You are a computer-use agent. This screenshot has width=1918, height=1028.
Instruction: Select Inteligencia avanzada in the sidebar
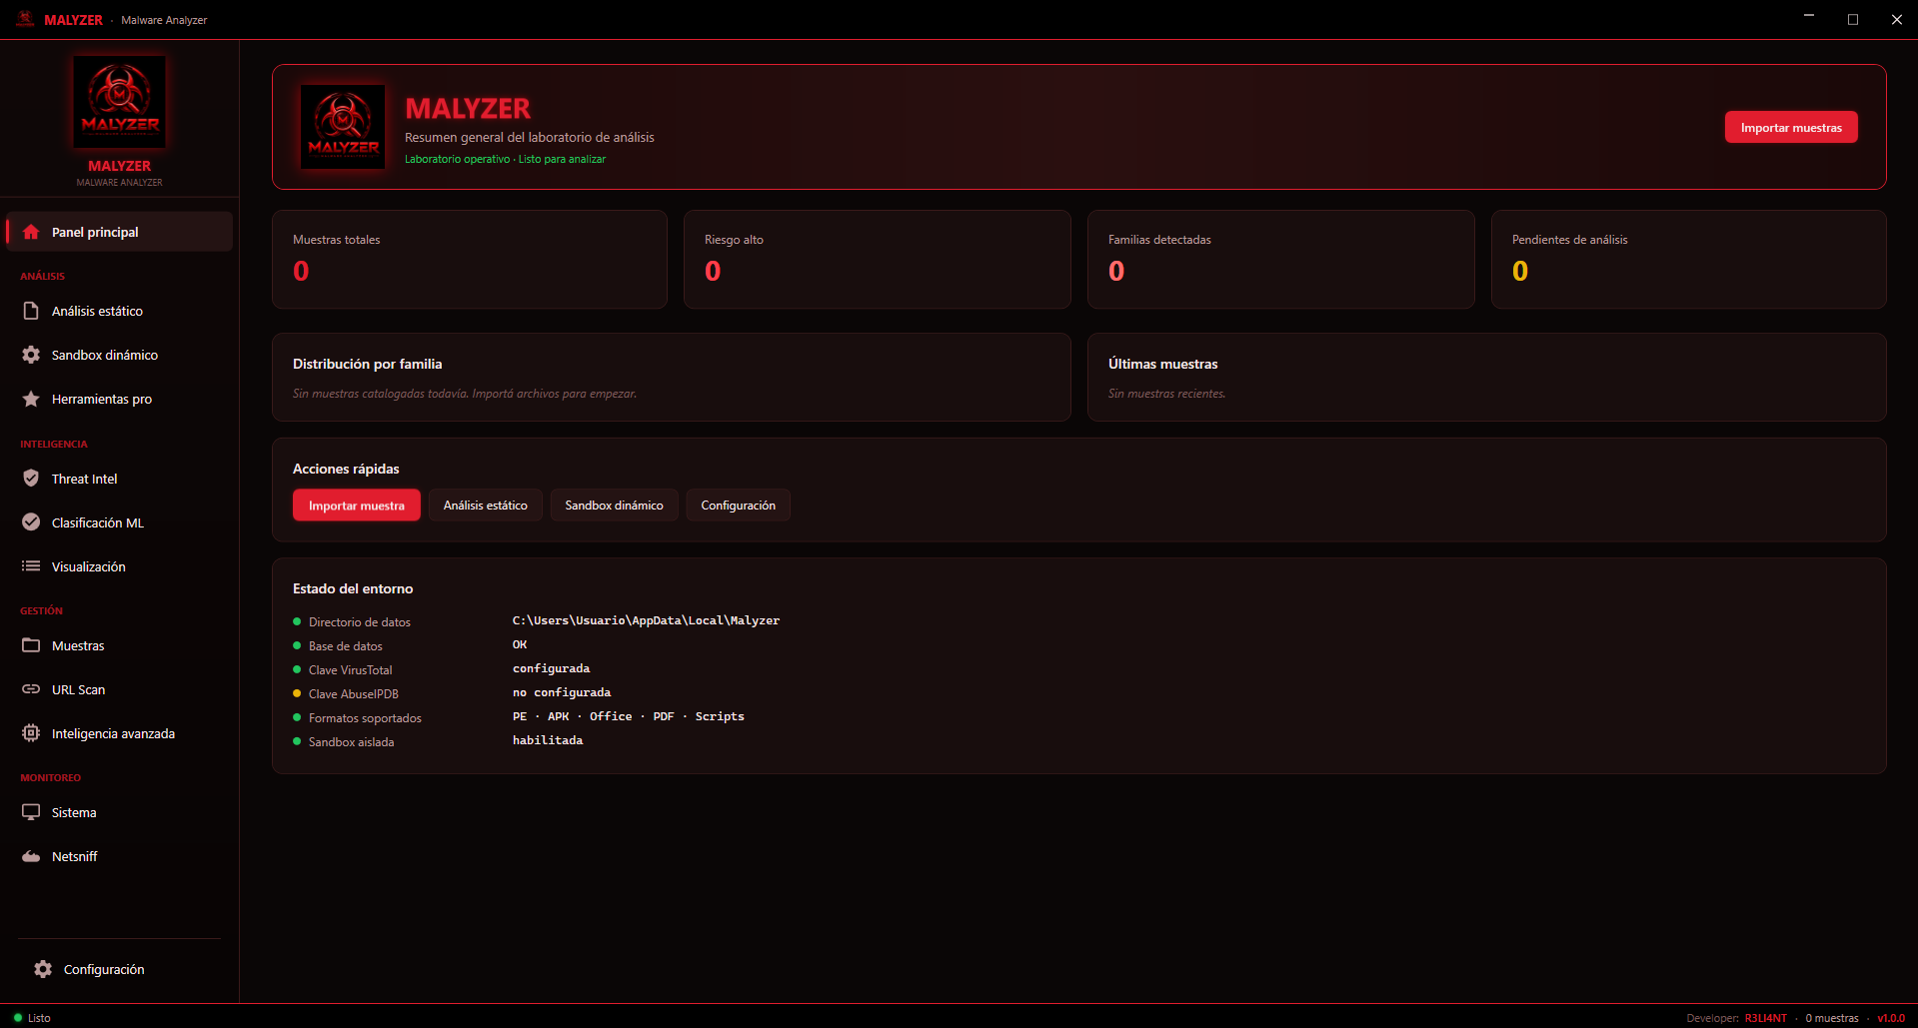coord(119,733)
